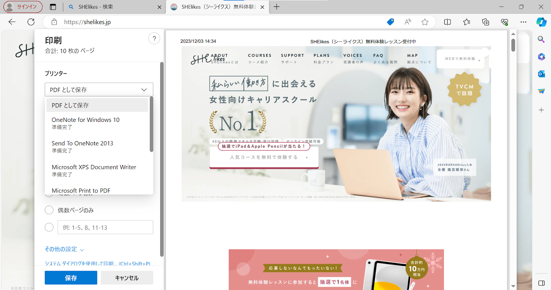The width and height of the screenshot is (551, 290).
Task: Activate the read aloud icon
Action: coord(408,22)
